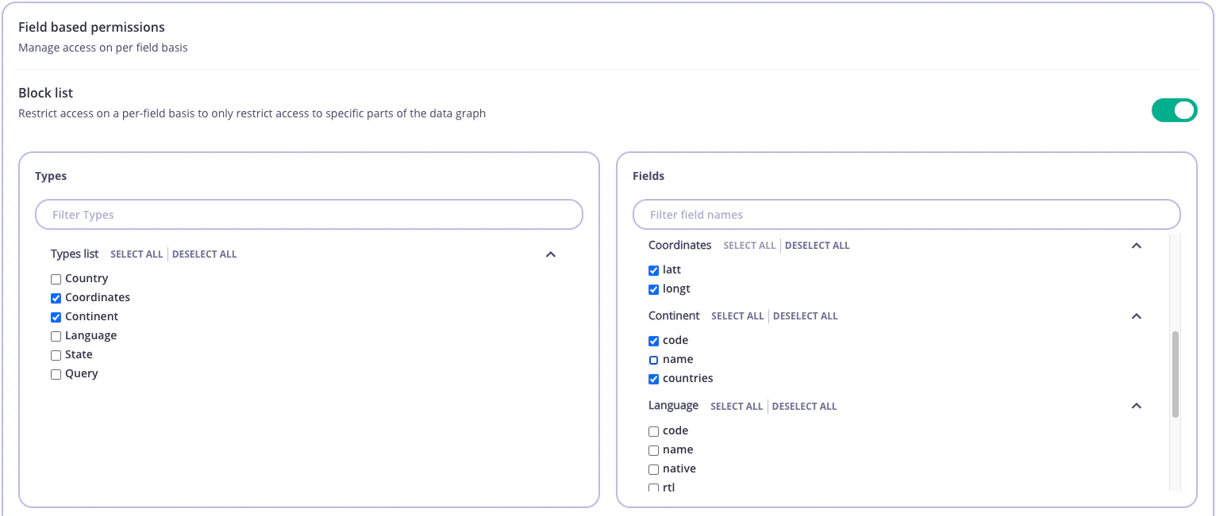The image size is (1216, 516).
Task: Check the State type checkbox
Action: click(x=56, y=355)
